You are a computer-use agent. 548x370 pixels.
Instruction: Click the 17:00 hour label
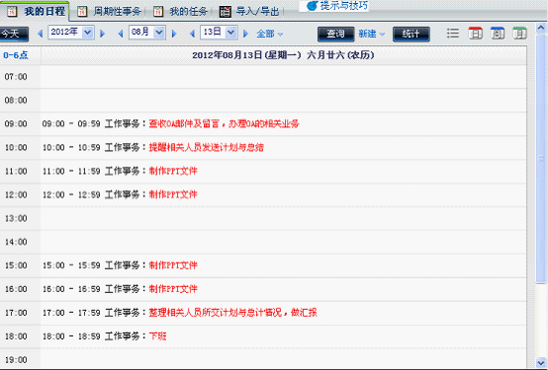16,313
